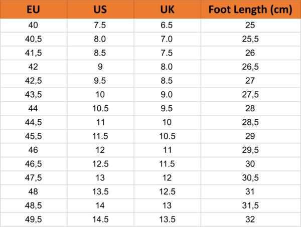Viewport: 301px width, 227px height.
Task: Click the EU size 44 cell
Action: point(34,108)
